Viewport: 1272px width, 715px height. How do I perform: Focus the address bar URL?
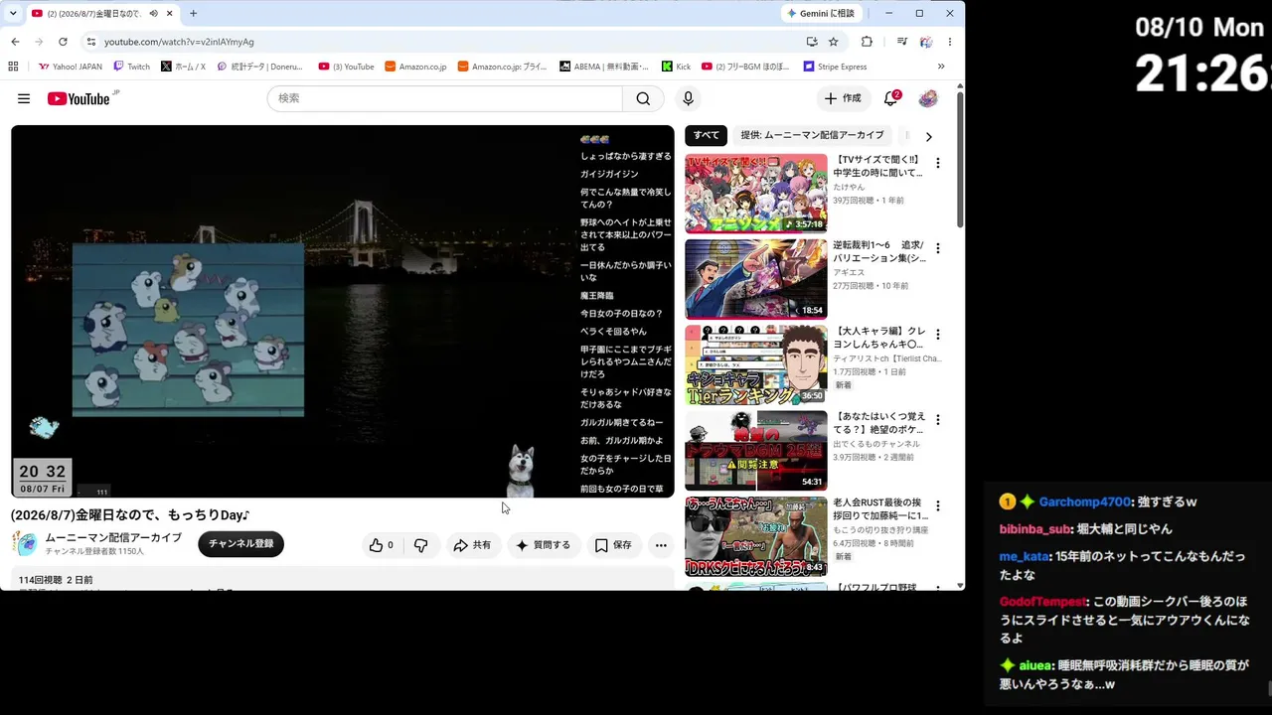[179, 42]
